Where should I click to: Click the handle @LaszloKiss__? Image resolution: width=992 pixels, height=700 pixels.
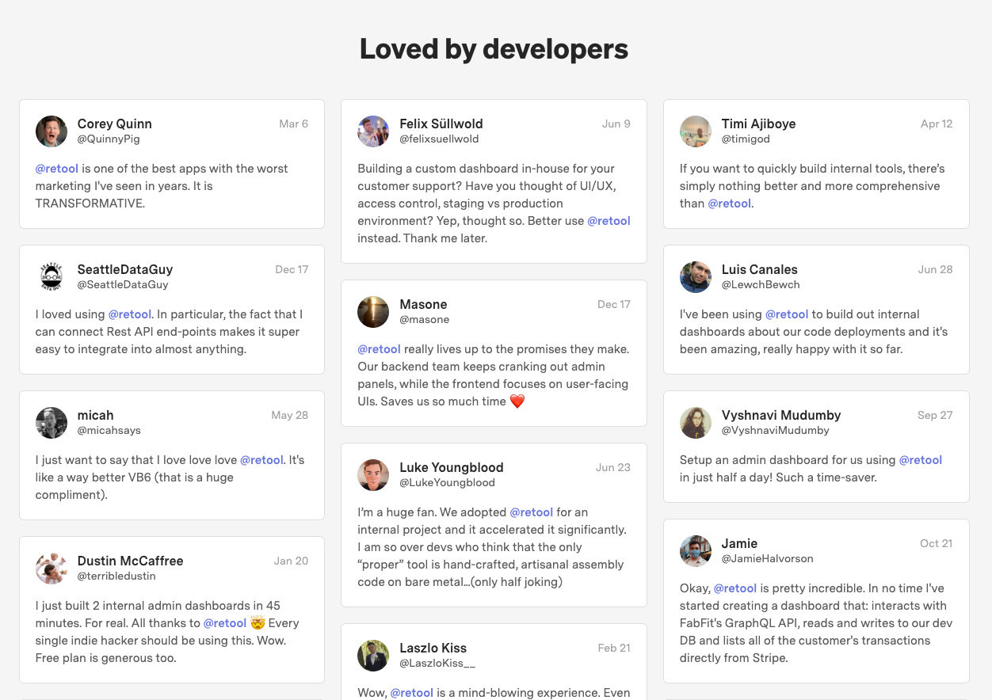click(437, 664)
